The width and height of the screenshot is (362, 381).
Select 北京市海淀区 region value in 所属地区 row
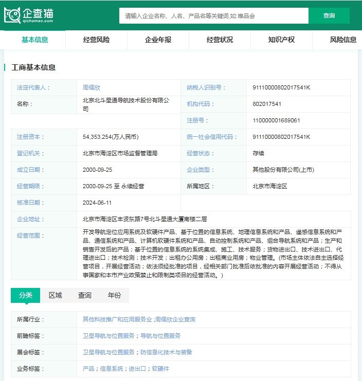click(270, 186)
